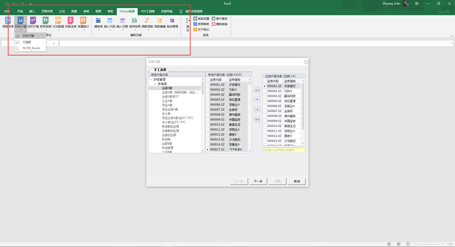The image size is (455, 247).
Task: Open 系统设置 in the ribbon
Action: coord(201,19)
